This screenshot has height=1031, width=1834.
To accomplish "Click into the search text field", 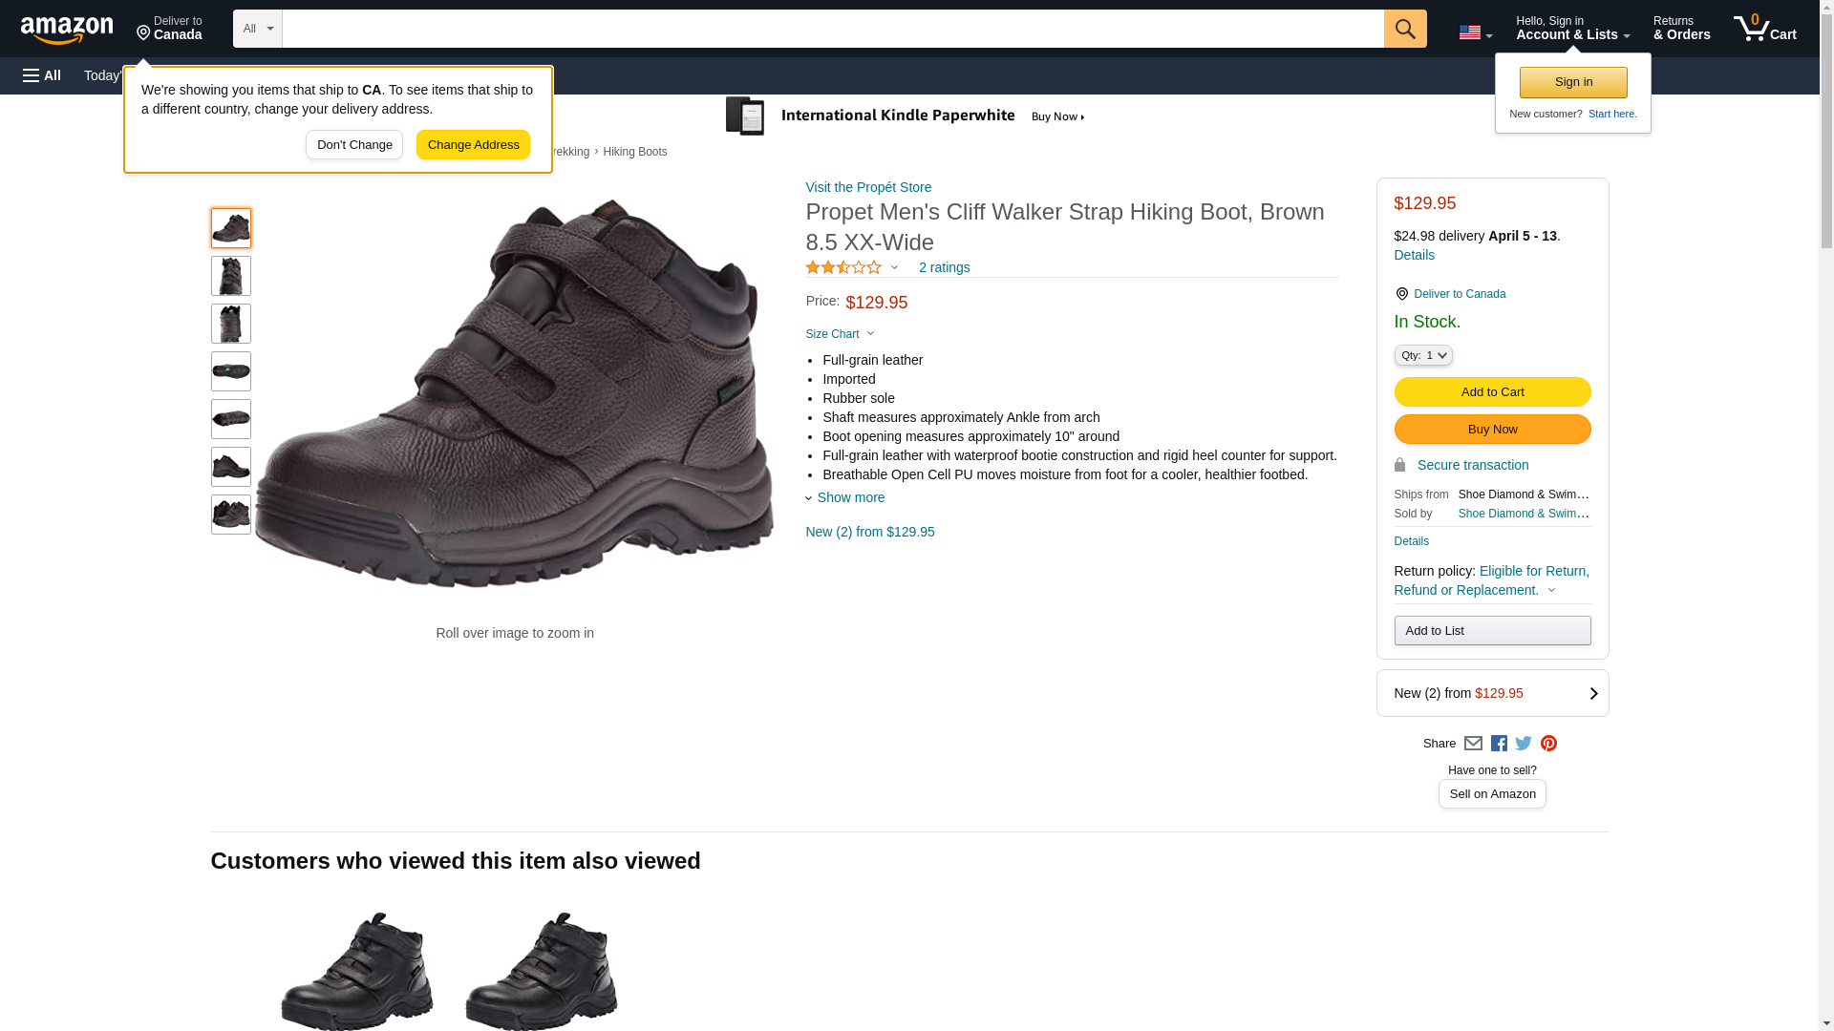I will point(832,29).
